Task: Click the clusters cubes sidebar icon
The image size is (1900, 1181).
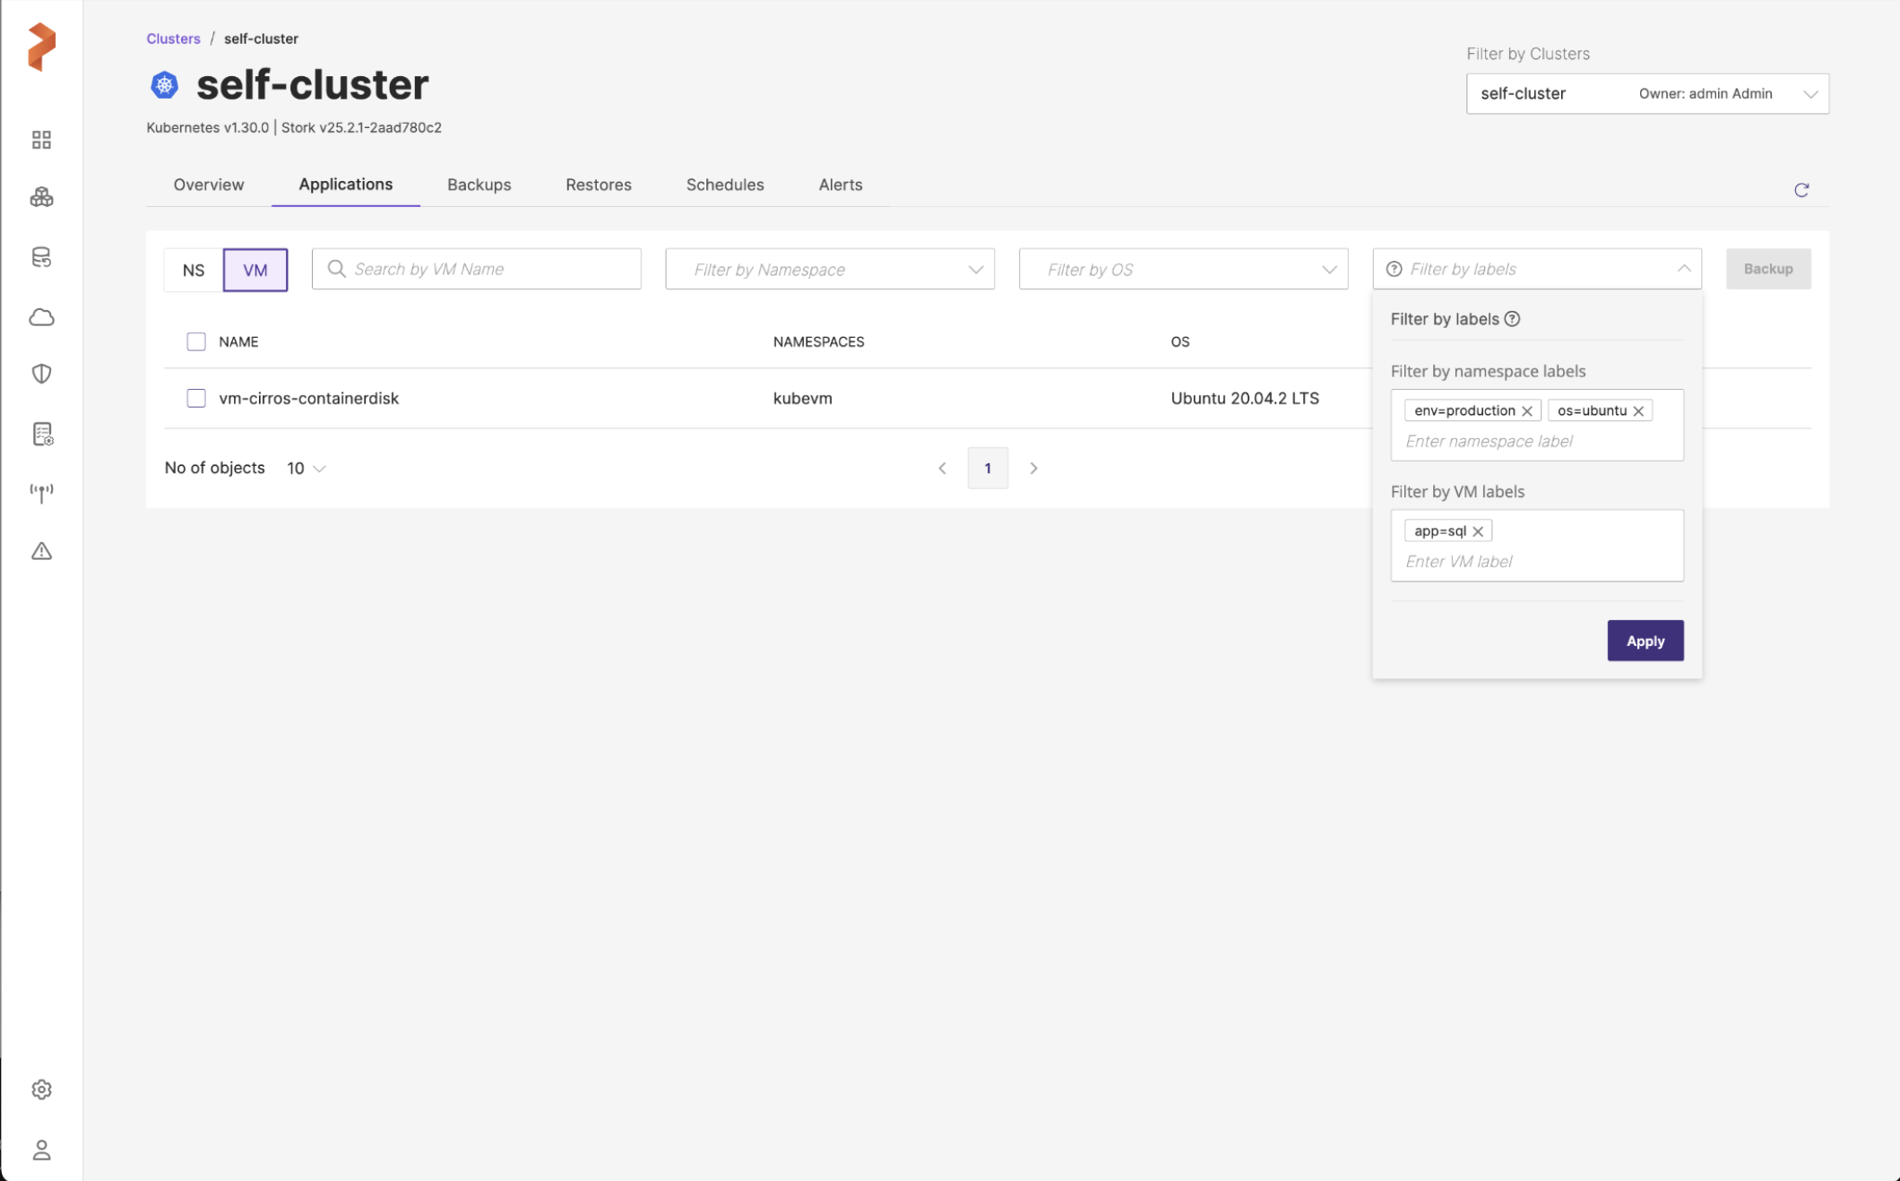Action: 41,197
